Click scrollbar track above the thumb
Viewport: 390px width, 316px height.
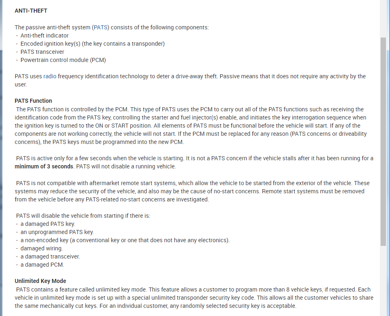click(383, 18)
